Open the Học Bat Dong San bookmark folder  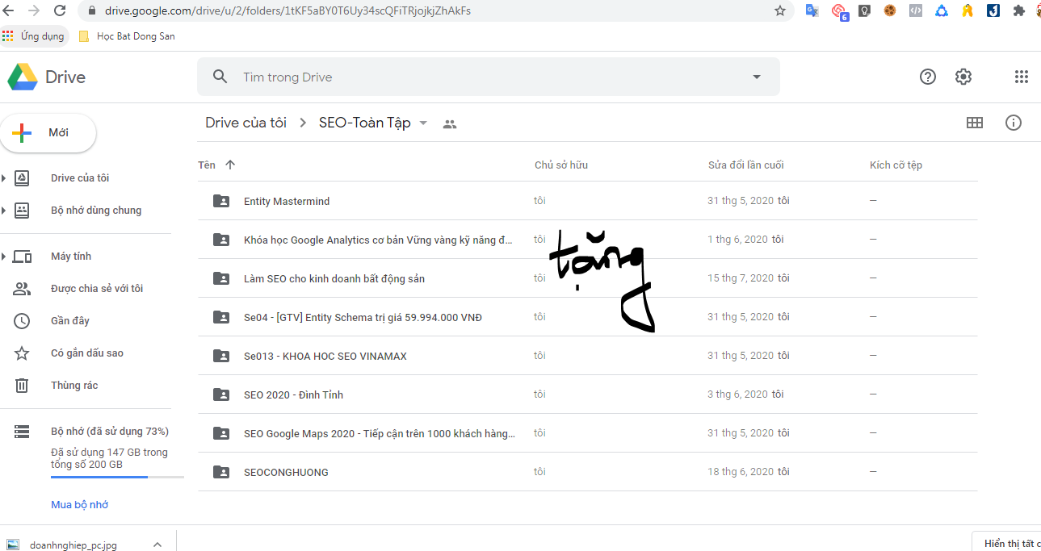127,36
